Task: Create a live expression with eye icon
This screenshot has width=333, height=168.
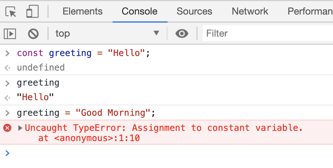Action: click(182, 34)
